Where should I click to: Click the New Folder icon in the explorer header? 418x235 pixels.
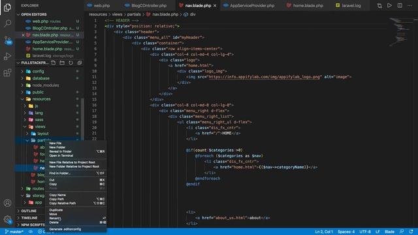(x=62, y=63)
